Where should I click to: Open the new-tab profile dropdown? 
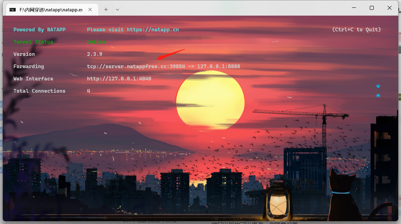pyautogui.click(x=117, y=10)
